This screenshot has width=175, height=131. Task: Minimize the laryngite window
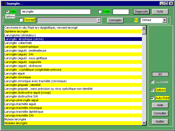tap(162, 4)
